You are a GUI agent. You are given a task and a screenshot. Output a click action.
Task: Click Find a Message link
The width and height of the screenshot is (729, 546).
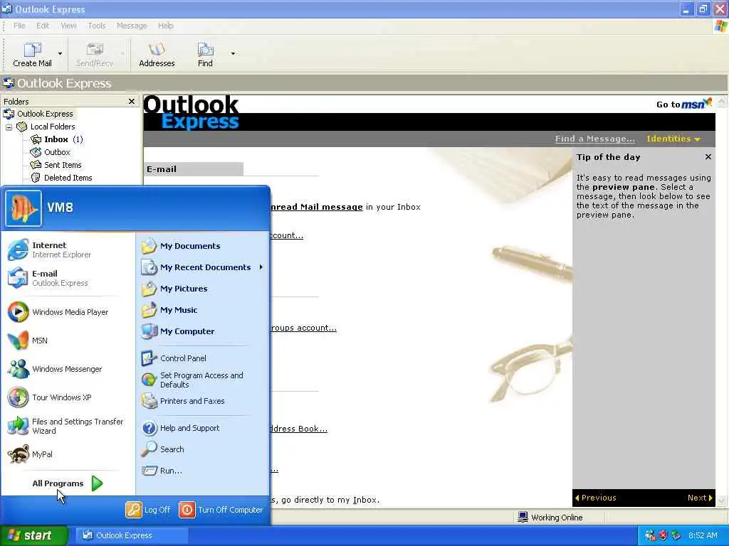click(594, 139)
